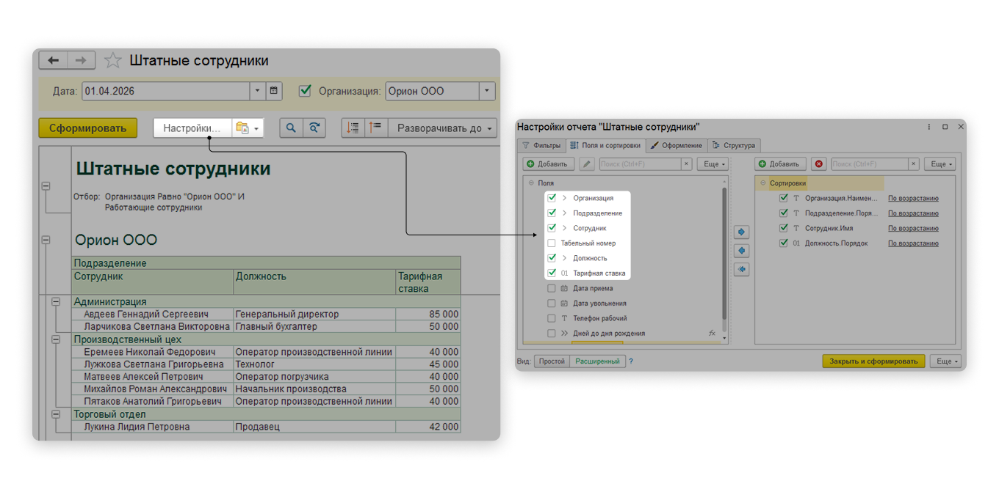Uncheck the Должность field checkbox
The height and width of the screenshot is (489, 999).
(552, 258)
